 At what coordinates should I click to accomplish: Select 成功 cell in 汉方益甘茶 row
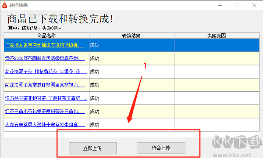click(x=131, y=98)
